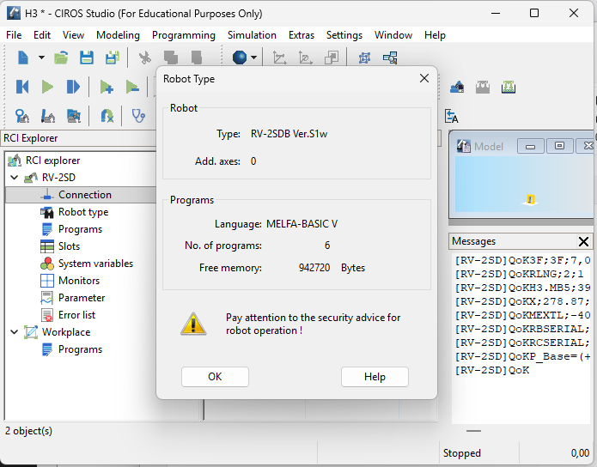Click the QoKRLNG;2;1 message line
597x467 pixels.
click(519, 274)
